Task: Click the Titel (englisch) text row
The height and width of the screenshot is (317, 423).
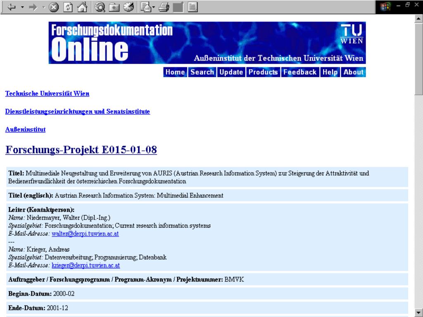Action: pos(207,195)
